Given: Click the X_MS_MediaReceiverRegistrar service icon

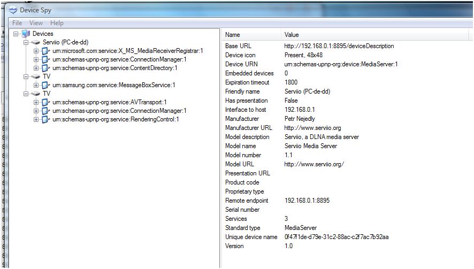Looking at the screenshot, I should 45,51.
